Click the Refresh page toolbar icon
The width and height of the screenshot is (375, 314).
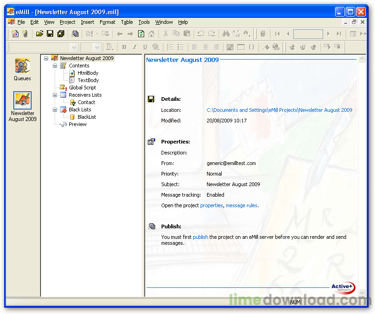[141, 34]
